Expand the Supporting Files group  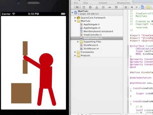click(x=78, y=42)
